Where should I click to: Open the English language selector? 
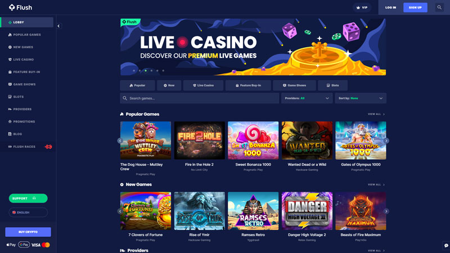[28, 213]
